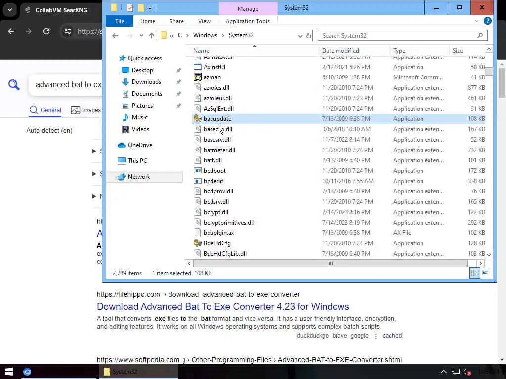
Task: Click the Manage contextual tab
Action: tap(248, 9)
